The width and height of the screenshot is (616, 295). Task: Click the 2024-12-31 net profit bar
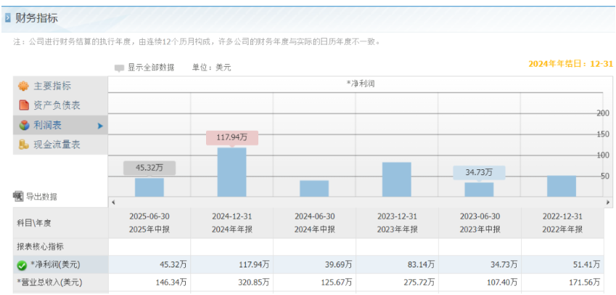click(x=231, y=172)
